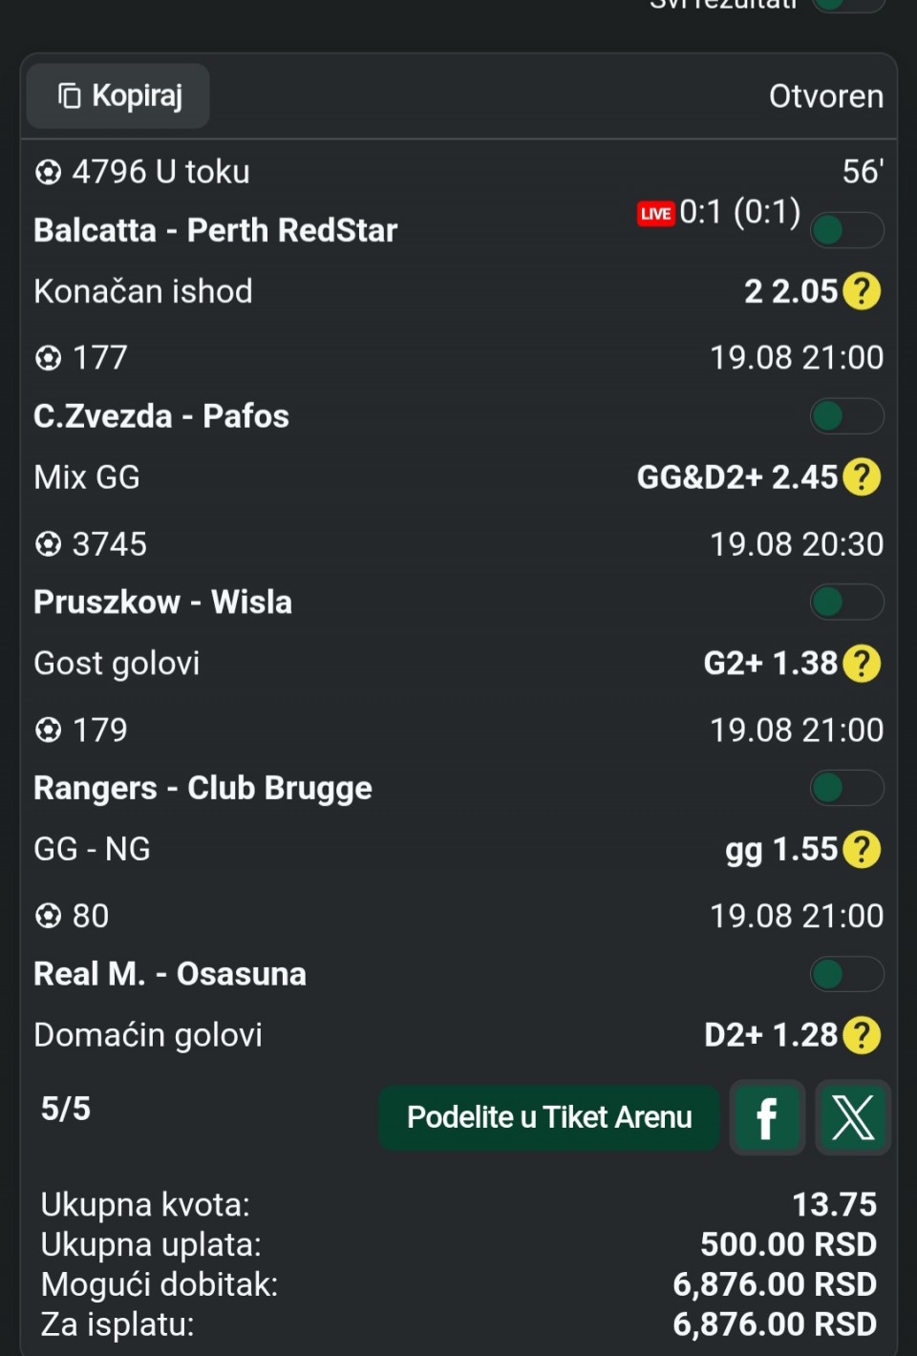This screenshot has height=1356, width=917.
Task: Enable the Rangers - Club Brugge switch
Action: pos(846,789)
